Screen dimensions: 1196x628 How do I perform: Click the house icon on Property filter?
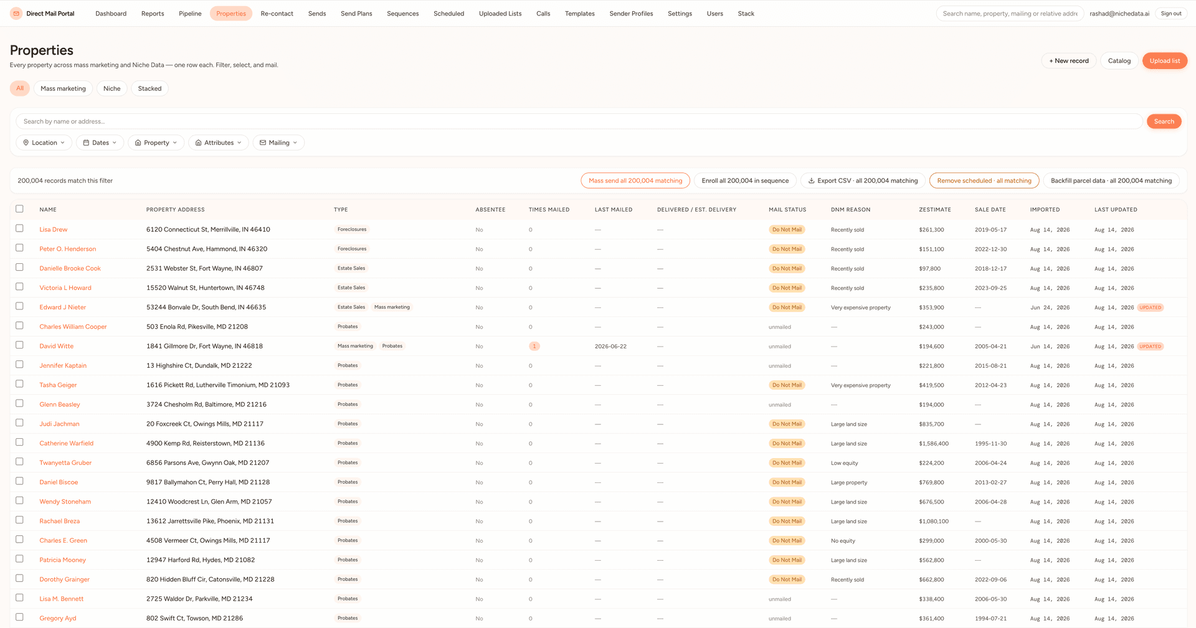pyautogui.click(x=138, y=143)
